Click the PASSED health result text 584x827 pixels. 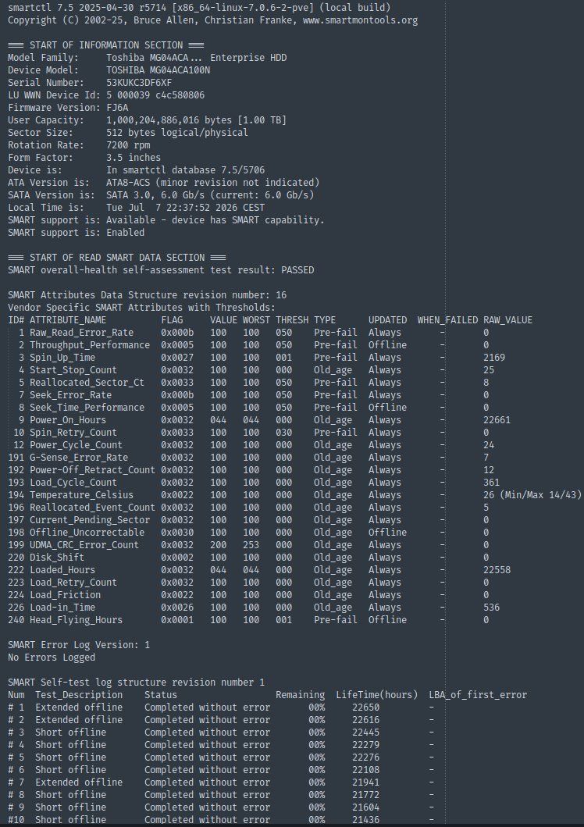coord(297,270)
